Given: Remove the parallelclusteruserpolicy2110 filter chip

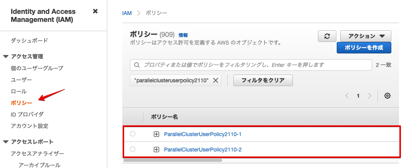Looking at the screenshot, I should pyautogui.click(x=215, y=81).
